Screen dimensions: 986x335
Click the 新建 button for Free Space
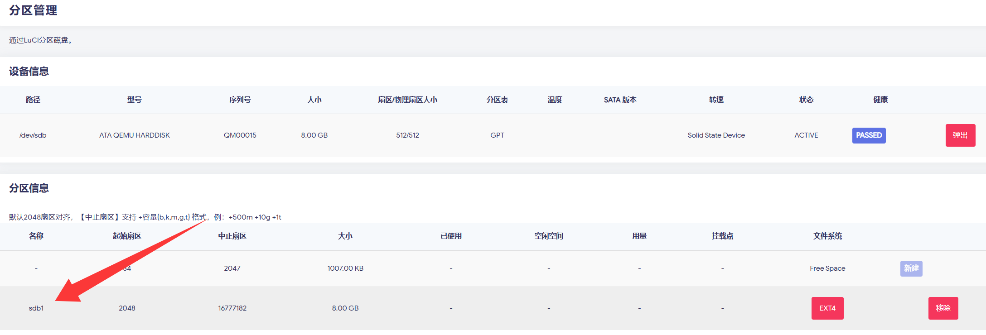click(x=911, y=268)
